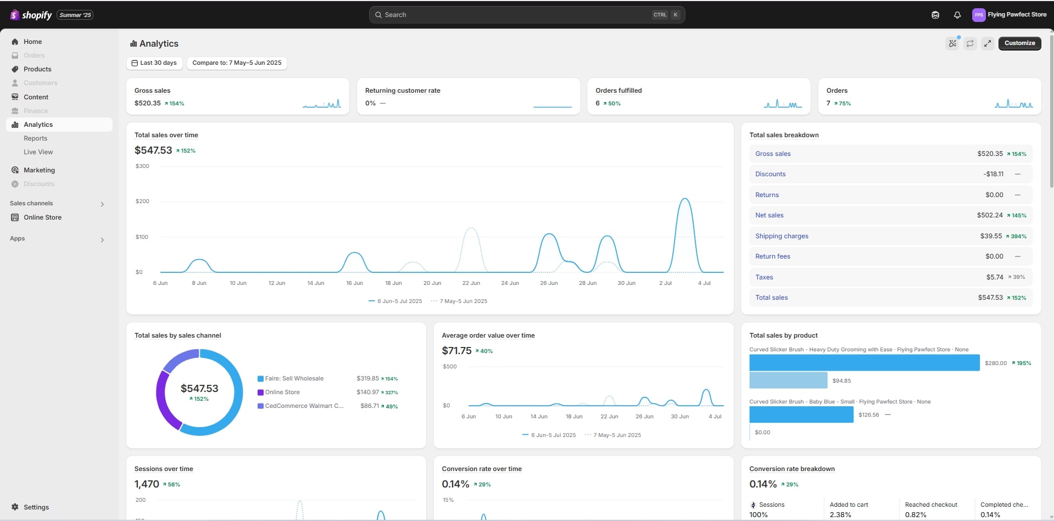
Task: Go to Content in the sidebar
Action: 36,97
